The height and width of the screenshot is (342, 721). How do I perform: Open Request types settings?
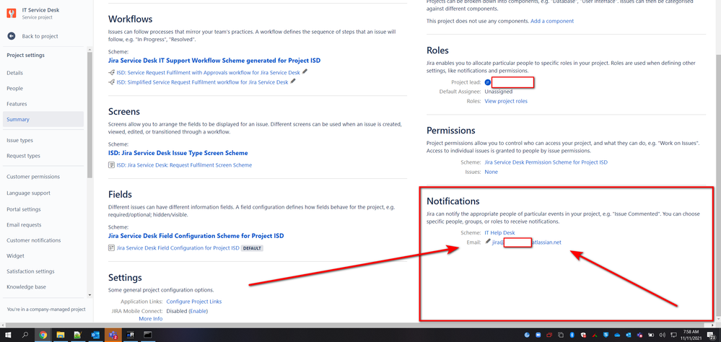[23, 156]
